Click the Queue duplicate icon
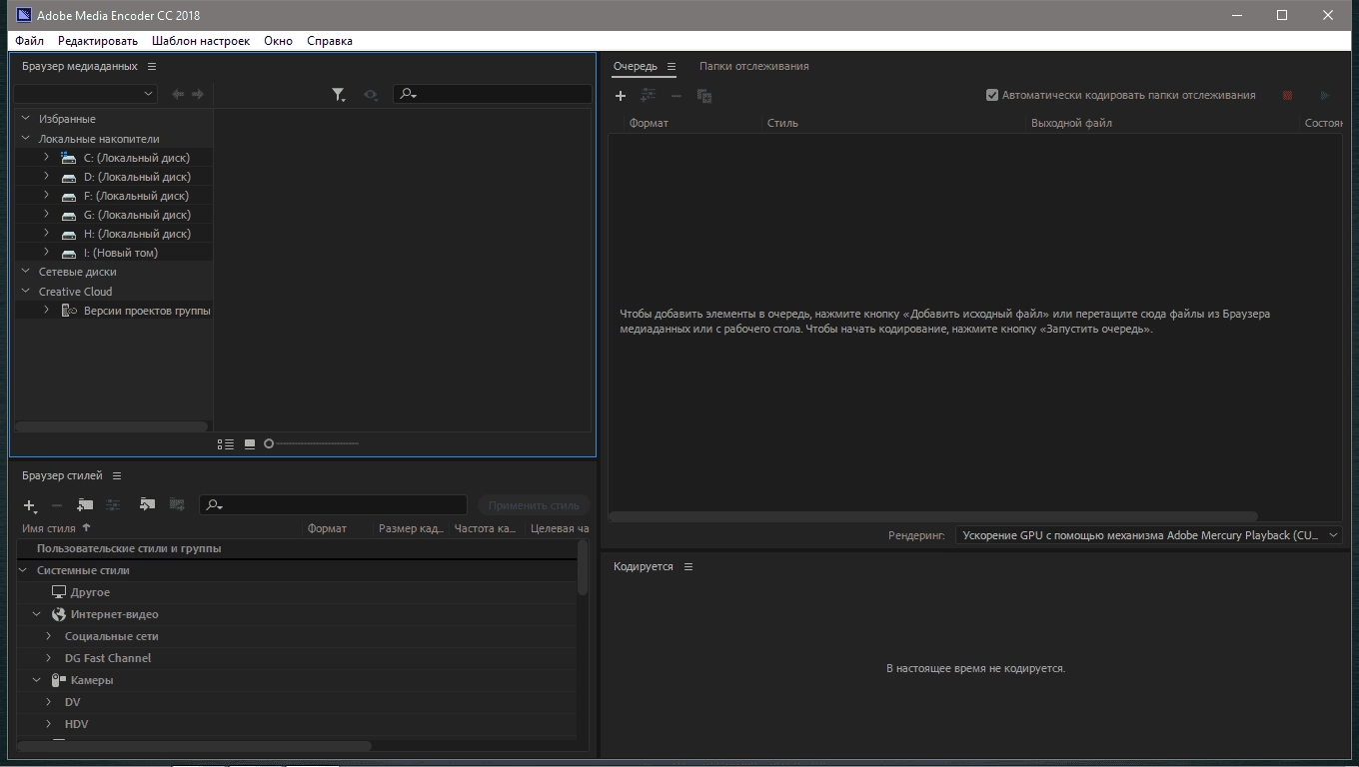The width and height of the screenshot is (1359, 767). coord(704,96)
